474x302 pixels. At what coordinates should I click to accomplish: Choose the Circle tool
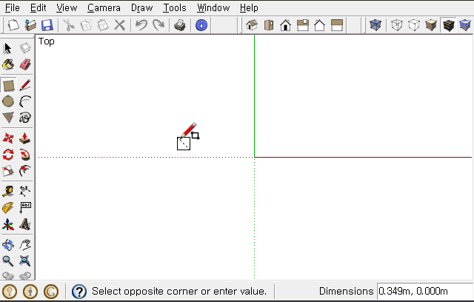click(x=8, y=101)
